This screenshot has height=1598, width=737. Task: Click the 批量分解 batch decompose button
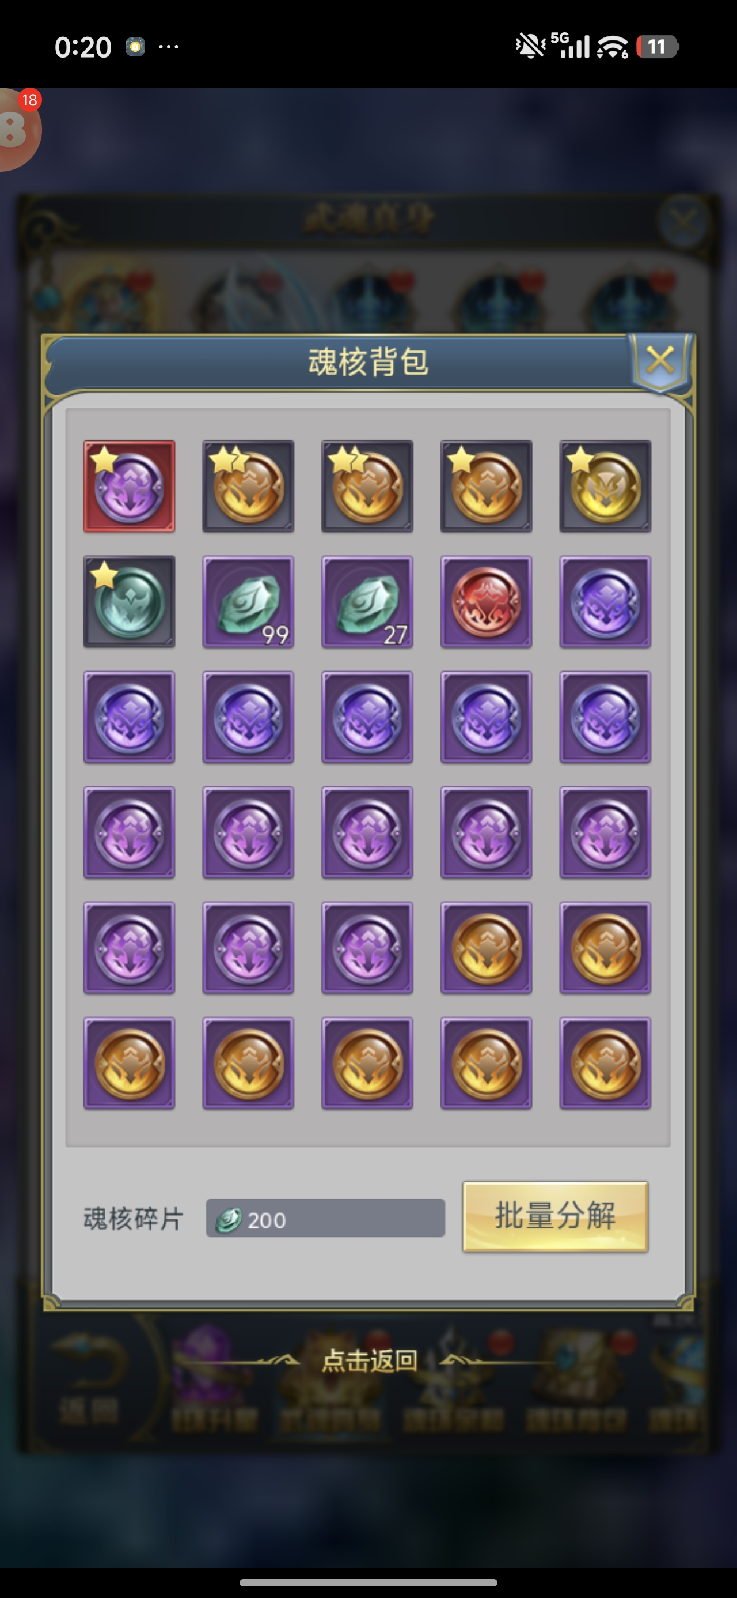coord(556,1216)
